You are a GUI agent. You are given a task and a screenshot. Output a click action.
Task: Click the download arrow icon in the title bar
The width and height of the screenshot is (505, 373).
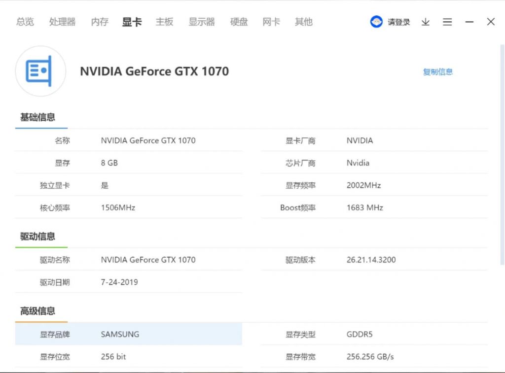[425, 22]
